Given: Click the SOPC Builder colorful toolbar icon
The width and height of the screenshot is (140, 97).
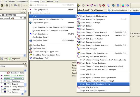Looking at the screenshot, I should click(123, 6).
